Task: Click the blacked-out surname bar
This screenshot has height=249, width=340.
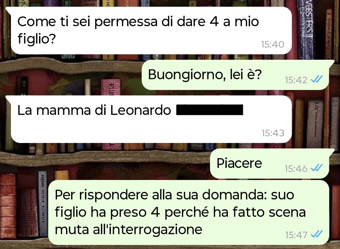Action: tap(209, 110)
